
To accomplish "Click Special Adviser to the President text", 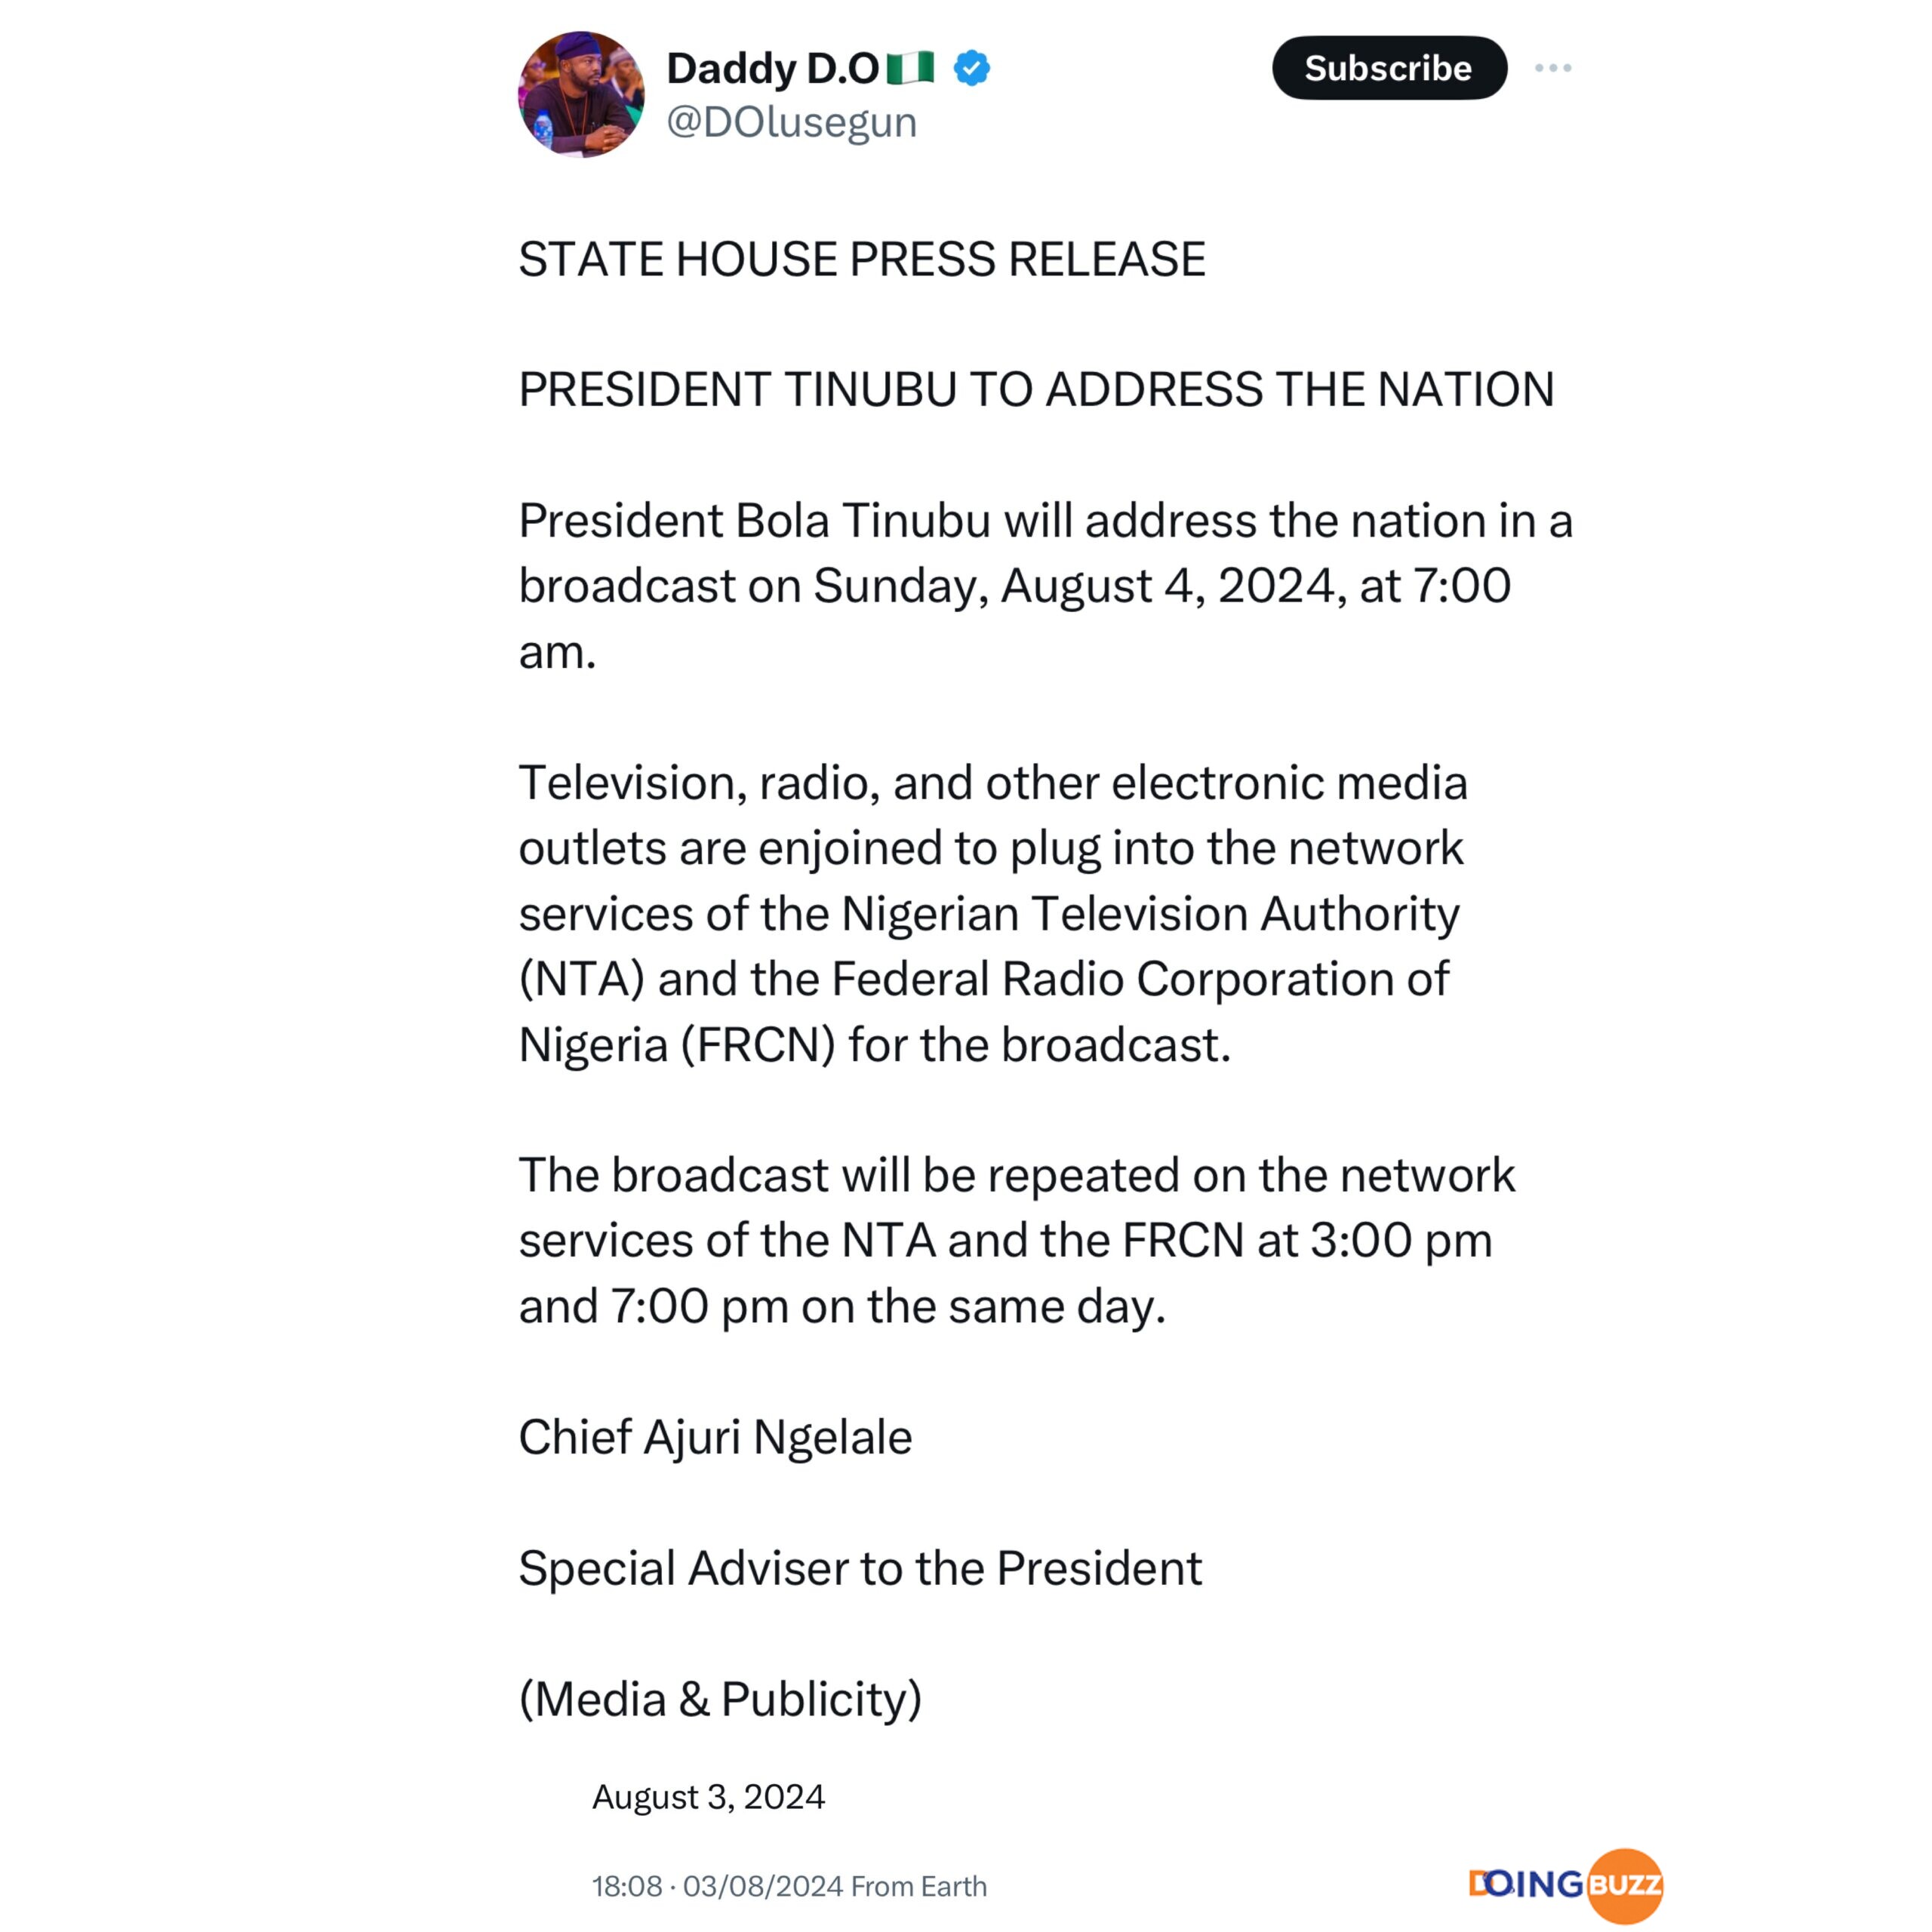I will [860, 1567].
